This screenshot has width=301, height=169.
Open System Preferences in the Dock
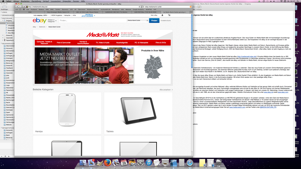point(140,163)
